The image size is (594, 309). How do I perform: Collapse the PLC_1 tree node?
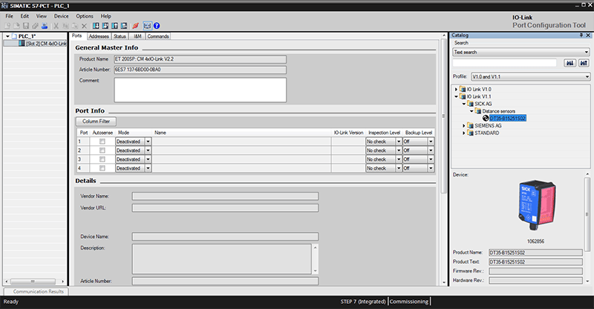pyautogui.click(x=7, y=36)
